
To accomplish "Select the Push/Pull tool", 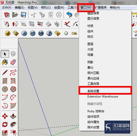I will pos(13,116).
